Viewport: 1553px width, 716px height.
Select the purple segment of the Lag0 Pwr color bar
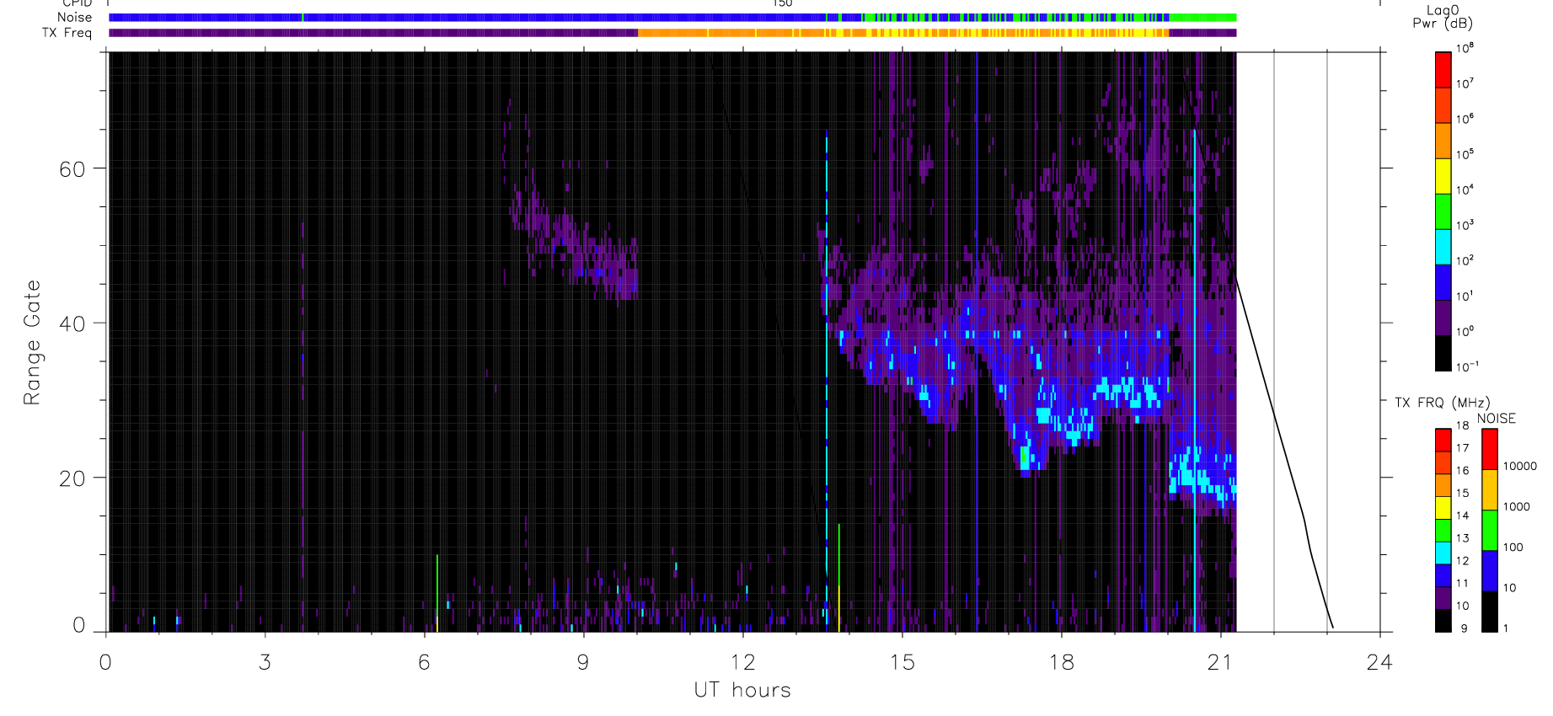click(1443, 318)
